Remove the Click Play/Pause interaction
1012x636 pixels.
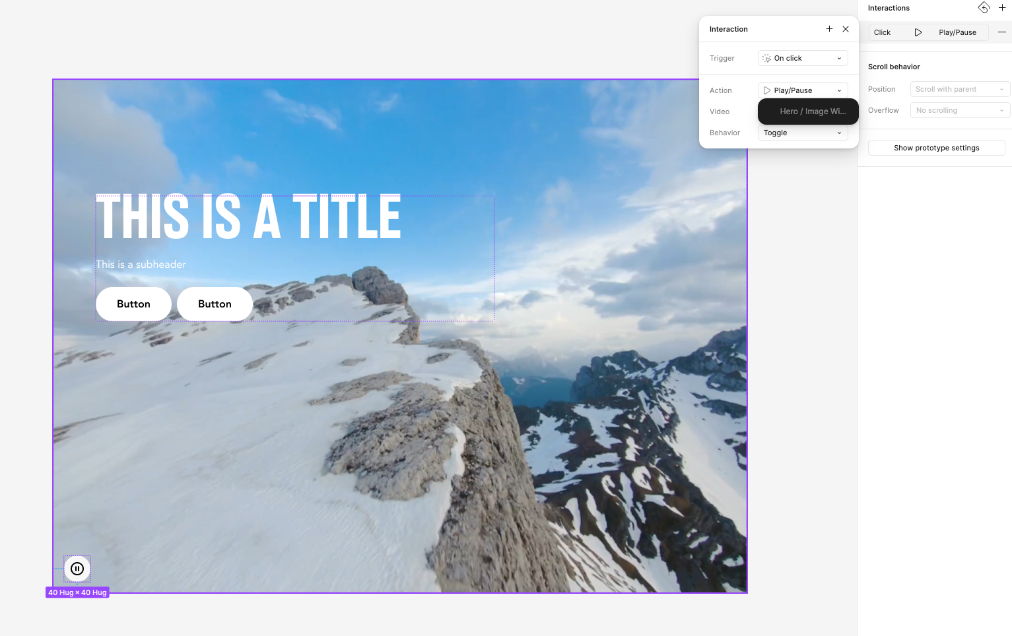1001,32
